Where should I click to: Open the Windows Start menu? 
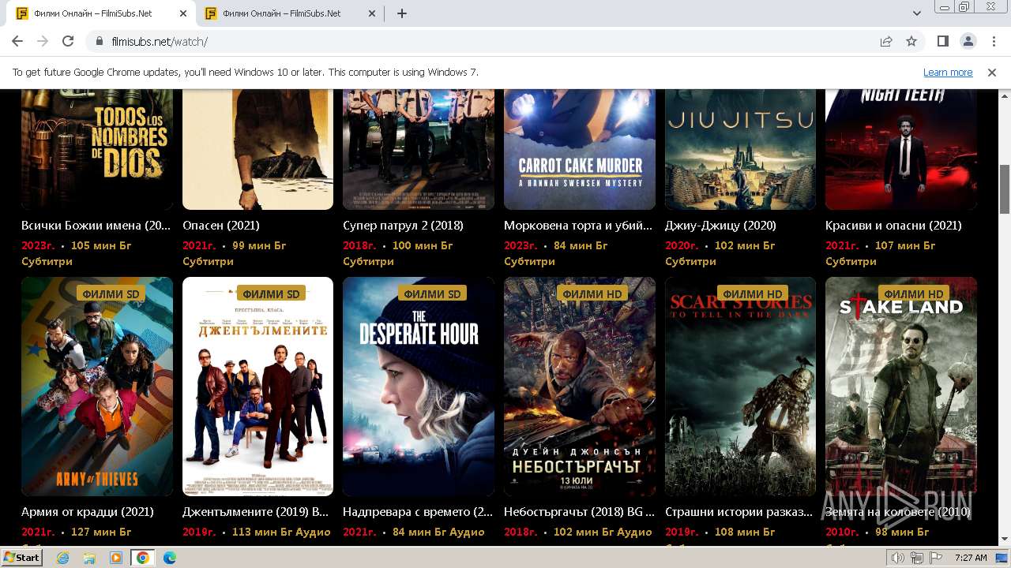pyautogui.click(x=22, y=557)
